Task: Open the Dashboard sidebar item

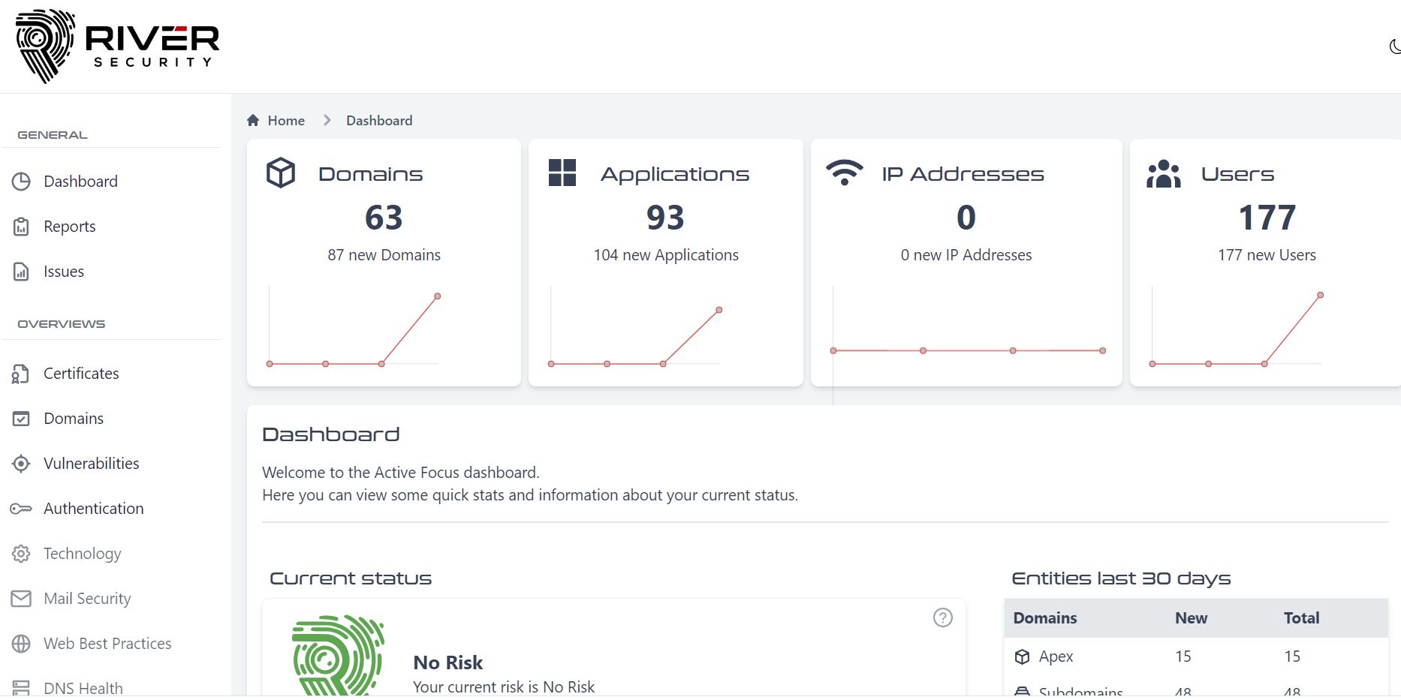Action: tap(80, 182)
